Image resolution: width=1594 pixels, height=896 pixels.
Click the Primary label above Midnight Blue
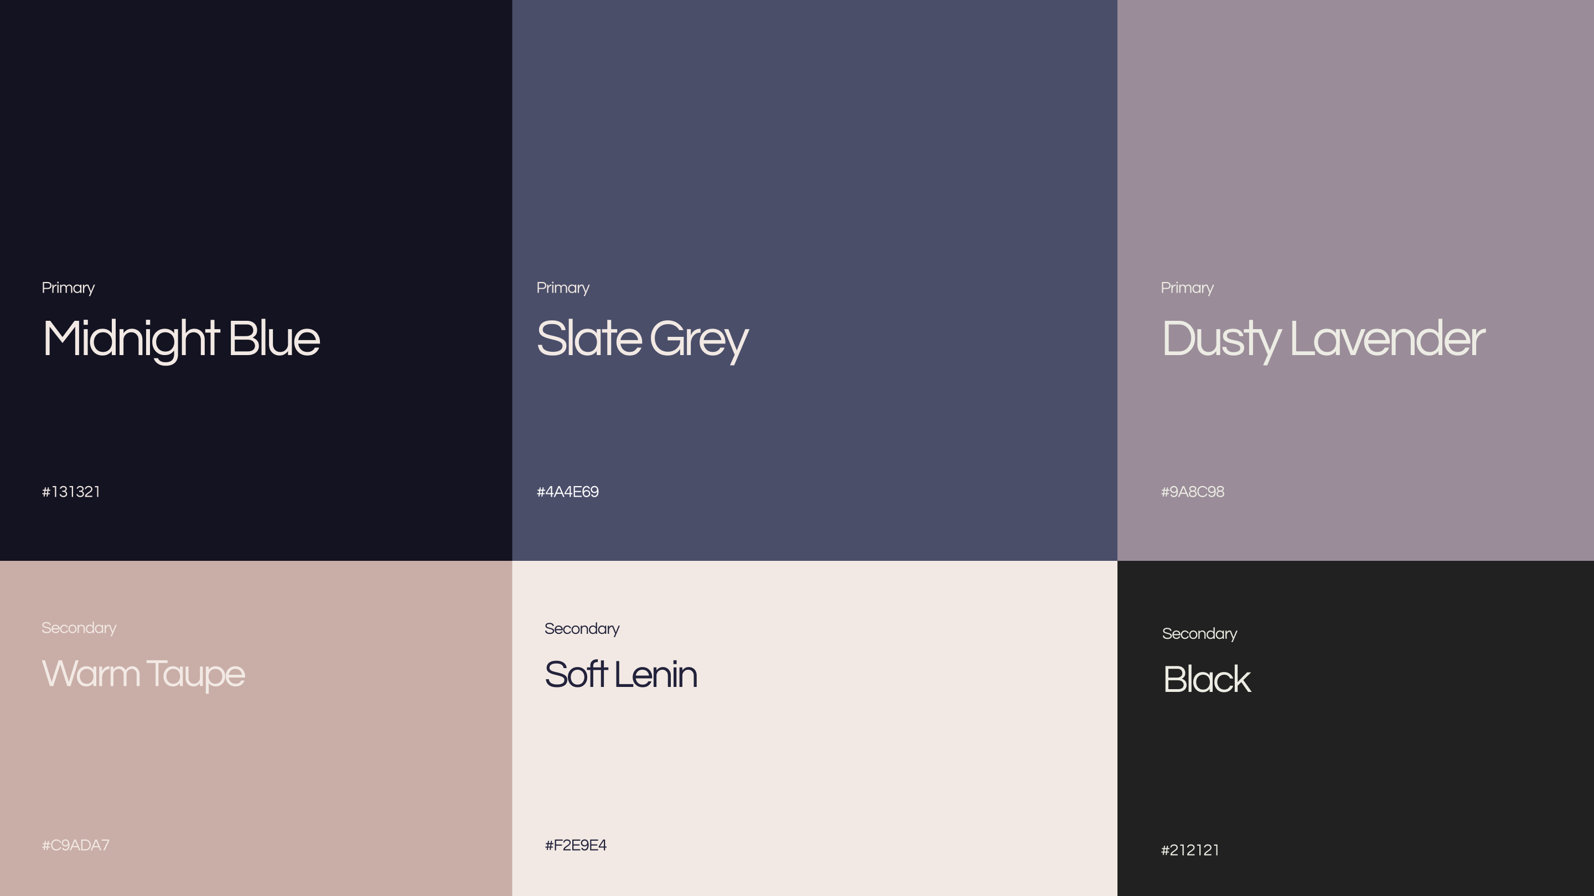(68, 288)
